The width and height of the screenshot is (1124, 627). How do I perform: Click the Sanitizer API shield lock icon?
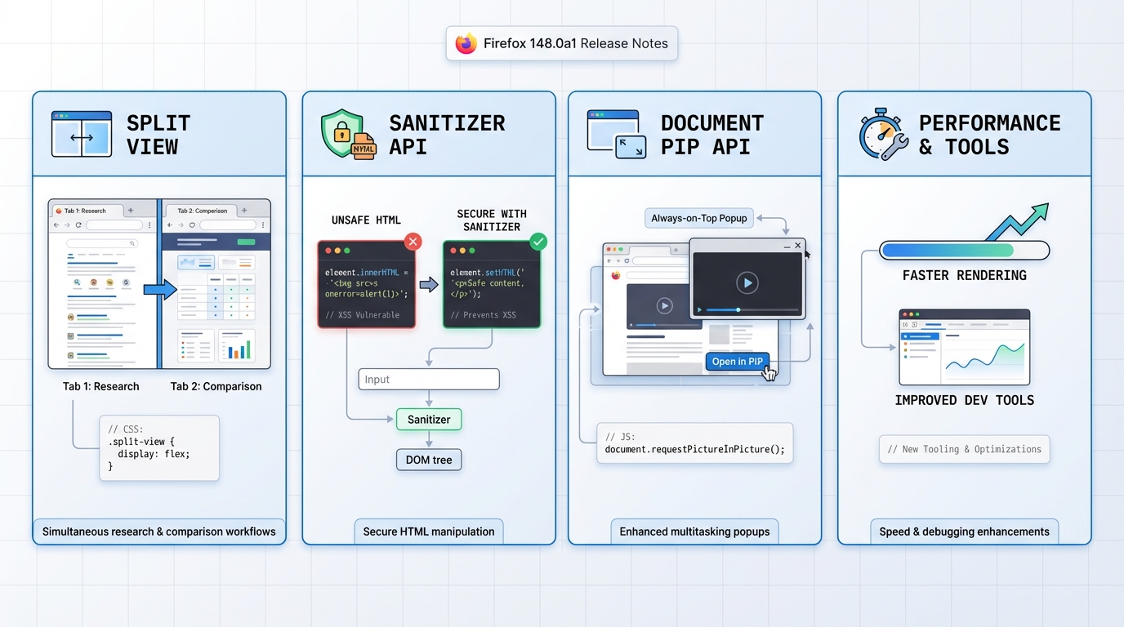347,135
